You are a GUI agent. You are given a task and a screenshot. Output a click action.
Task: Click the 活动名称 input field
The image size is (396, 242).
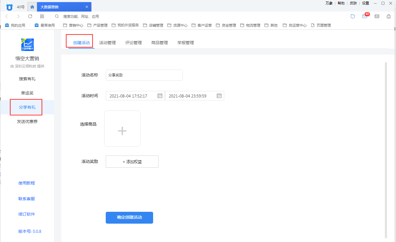pos(144,75)
